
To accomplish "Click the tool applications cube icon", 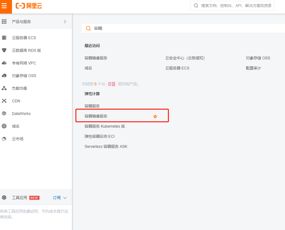I will click(4, 197).
